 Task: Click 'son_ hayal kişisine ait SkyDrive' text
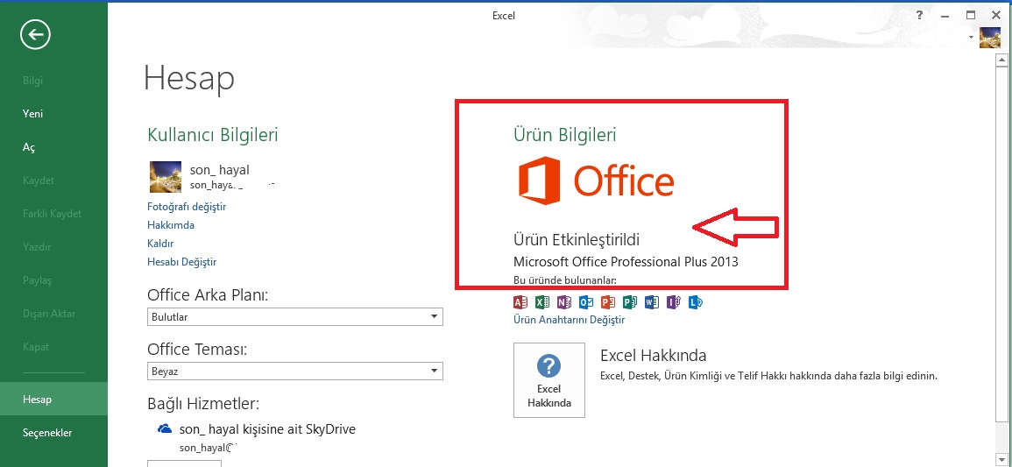[268, 429]
